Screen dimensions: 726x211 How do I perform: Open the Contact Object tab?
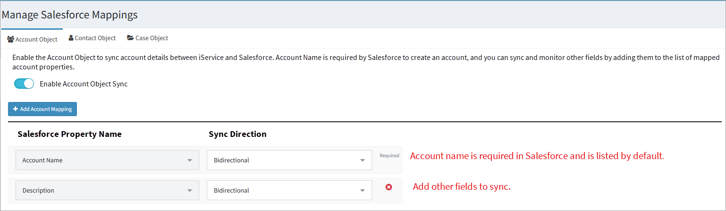click(x=92, y=38)
